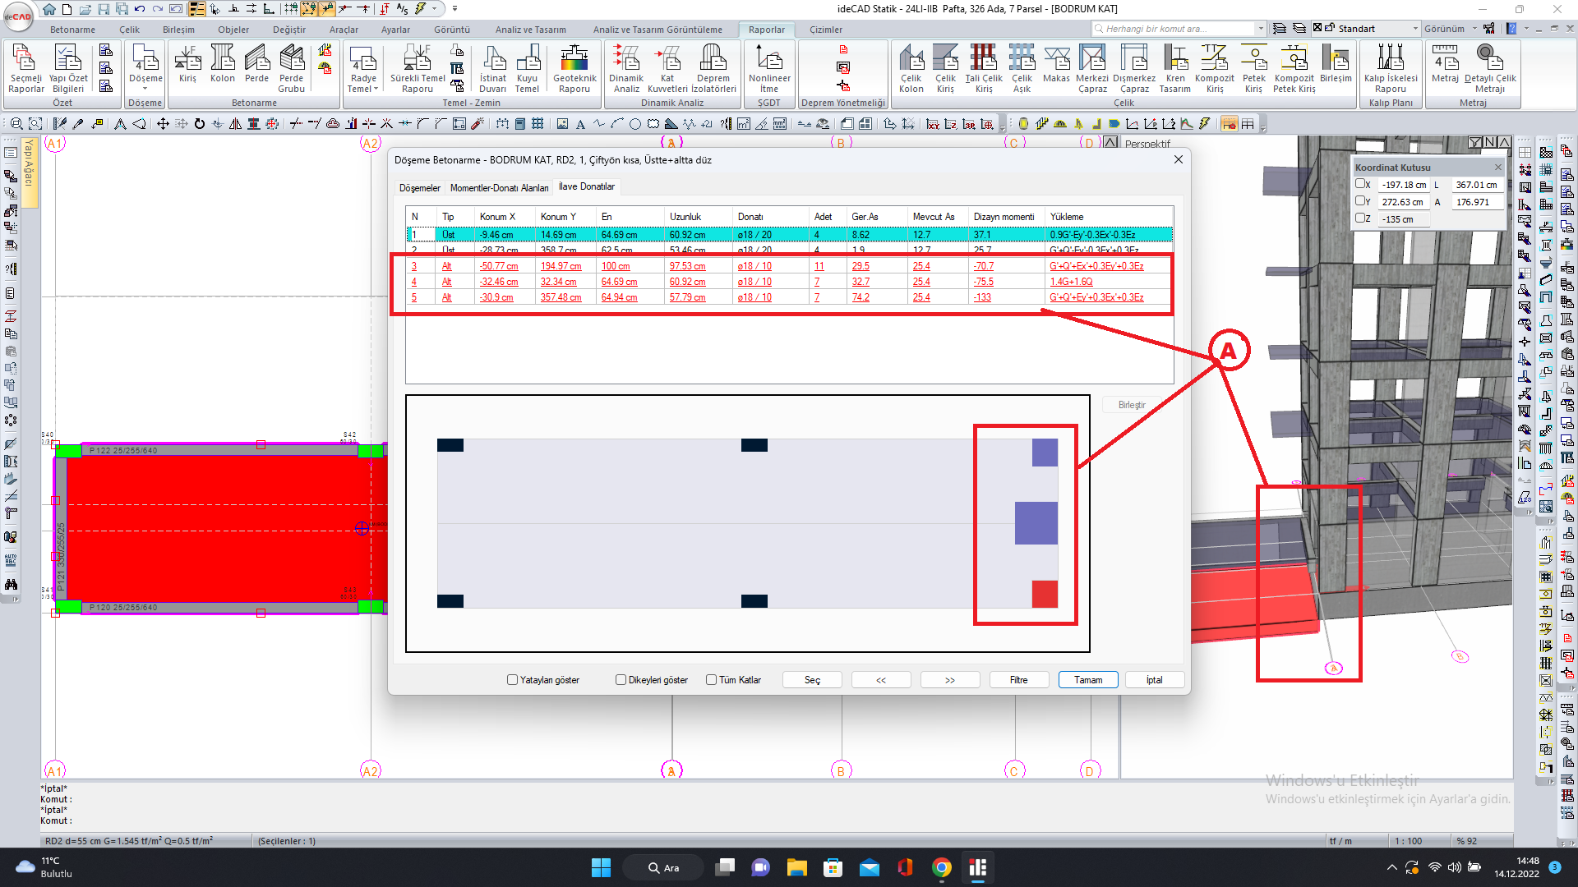Open Detaylı Çelik Metrajı report
1578x887 pixels.
[x=1490, y=69]
